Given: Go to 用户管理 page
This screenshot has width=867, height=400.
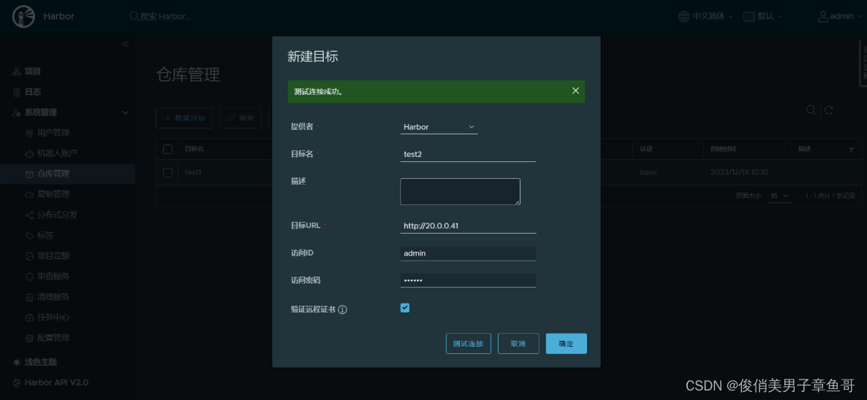Looking at the screenshot, I should [53, 133].
